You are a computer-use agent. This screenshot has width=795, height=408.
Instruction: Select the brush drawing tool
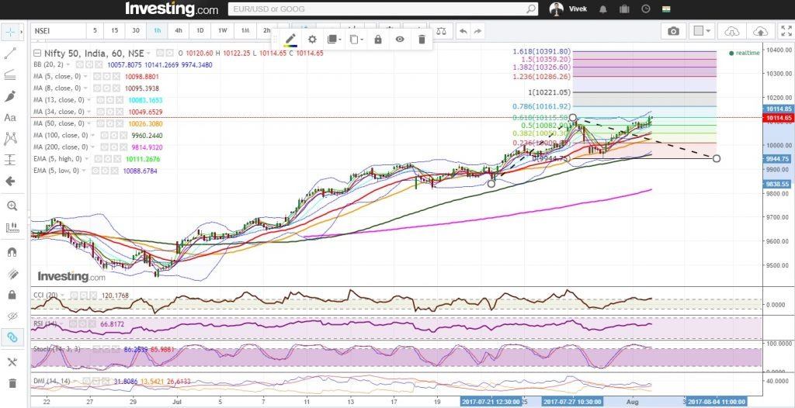(x=9, y=96)
